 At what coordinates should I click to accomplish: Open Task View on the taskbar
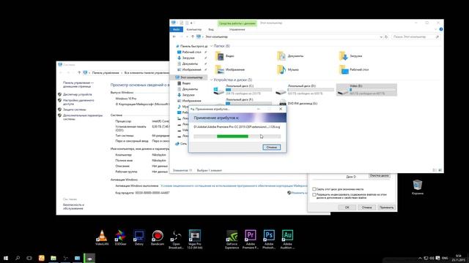click(x=29, y=258)
